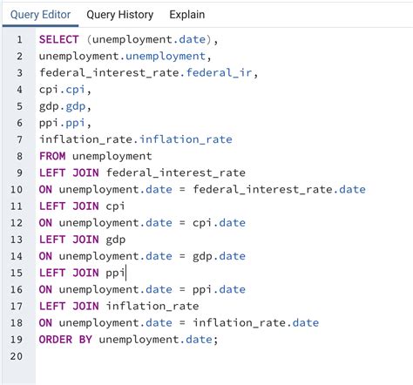Click gdp table name on line 13
Screen dimensions: 413x385
pos(116,240)
